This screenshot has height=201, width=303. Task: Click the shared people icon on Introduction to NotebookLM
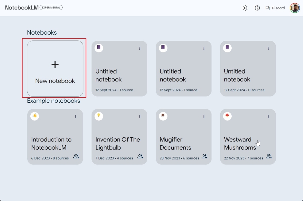[76, 157]
